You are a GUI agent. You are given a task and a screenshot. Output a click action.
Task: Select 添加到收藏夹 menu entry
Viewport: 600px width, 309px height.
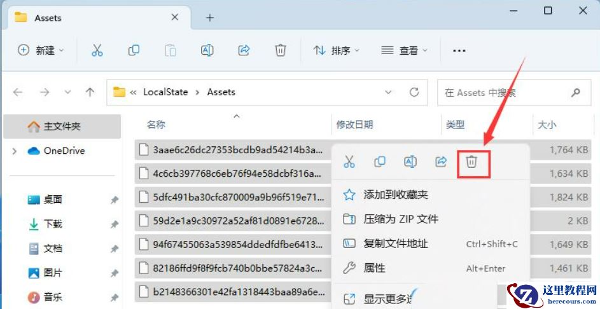[x=431, y=195]
